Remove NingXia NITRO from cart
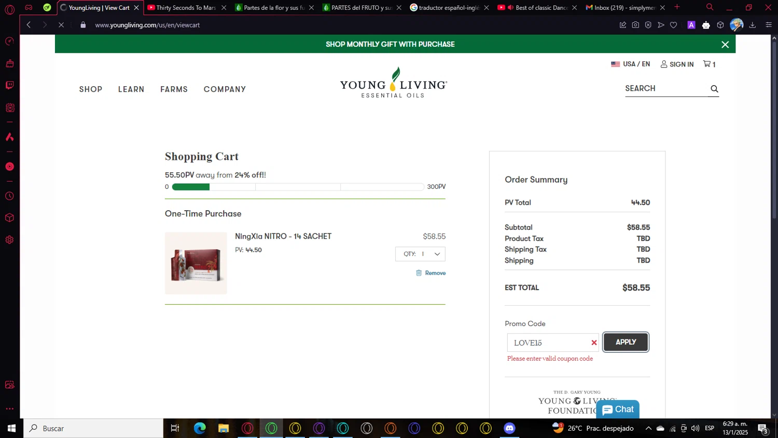778x438 pixels. pyautogui.click(x=430, y=273)
